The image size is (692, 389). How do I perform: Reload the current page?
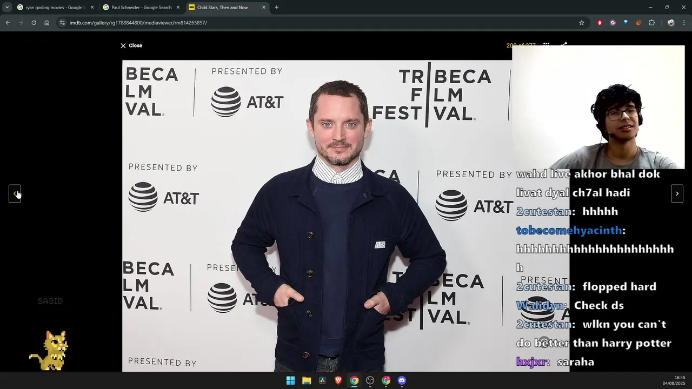(x=34, y=23)
